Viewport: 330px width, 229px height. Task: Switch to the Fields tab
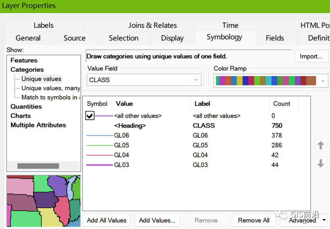point(275,38)
